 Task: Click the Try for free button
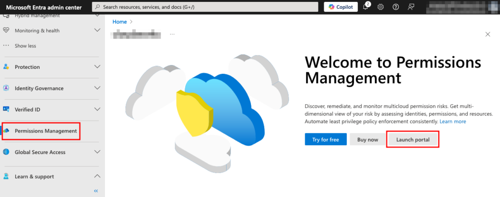[x=326, y=139]
